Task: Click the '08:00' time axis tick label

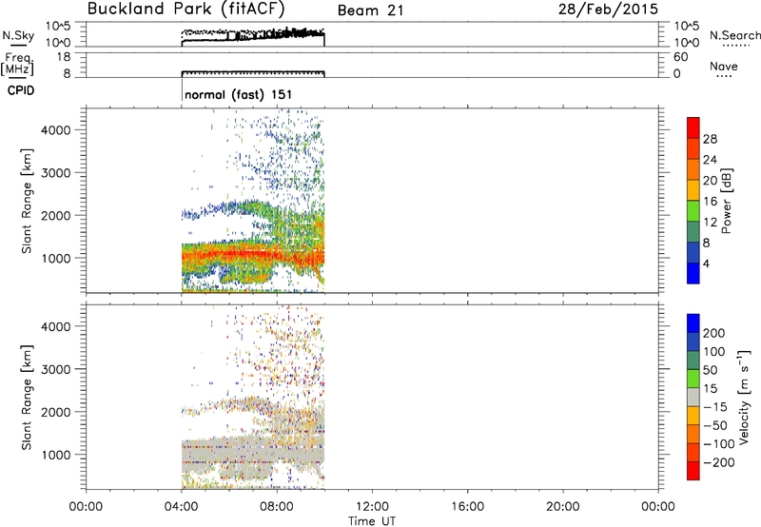Action: (277, 507)
